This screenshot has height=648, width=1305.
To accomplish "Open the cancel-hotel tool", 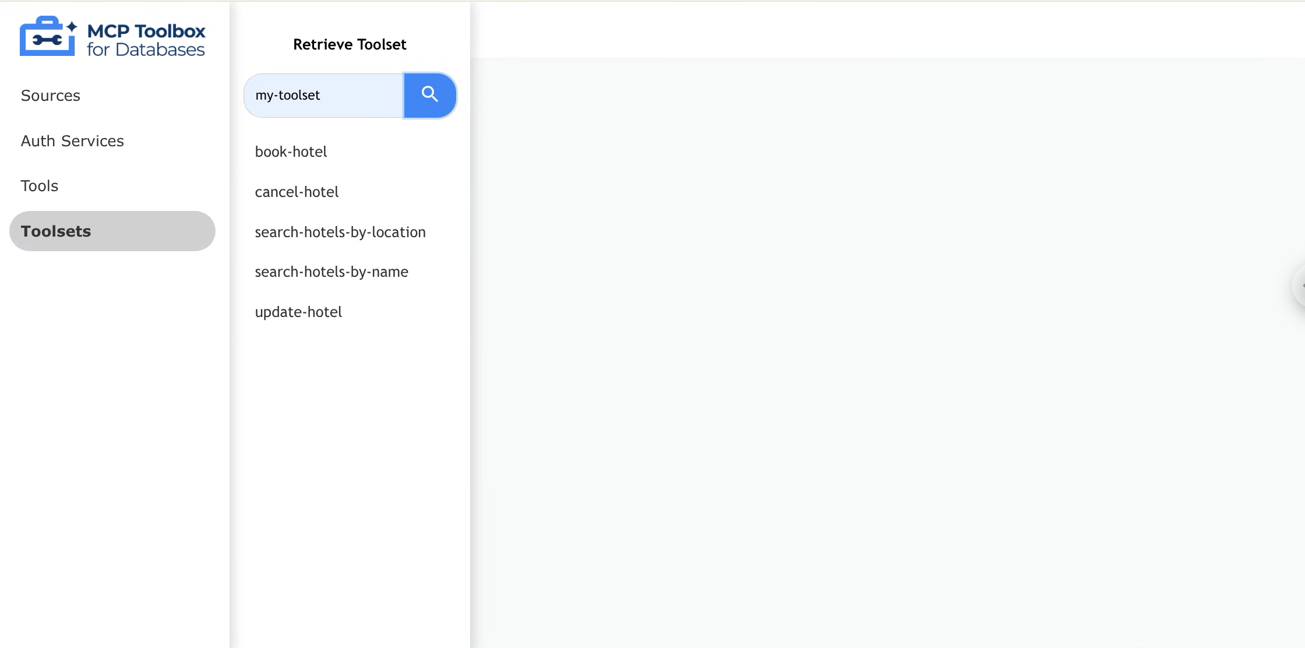I will [297, 192].
